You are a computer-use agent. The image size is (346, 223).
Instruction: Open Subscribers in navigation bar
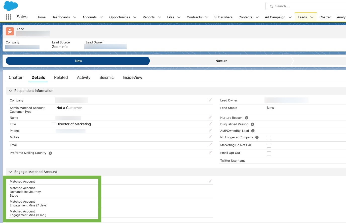223,17
